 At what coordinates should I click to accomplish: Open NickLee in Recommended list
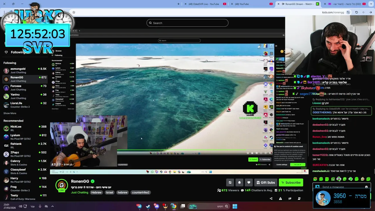click(x=25, y=128)
